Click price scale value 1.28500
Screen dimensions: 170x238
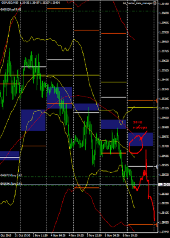pyautogui.click(x=164, y=175)
